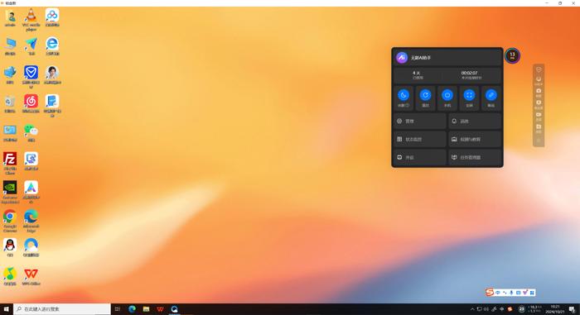
Task: Click the taskbar search input field
Action: tap(62, 309)
